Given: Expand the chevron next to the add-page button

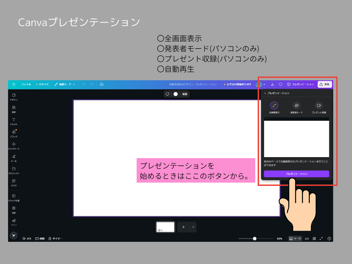Looking at the screenshot, I should tap(192, 227).
